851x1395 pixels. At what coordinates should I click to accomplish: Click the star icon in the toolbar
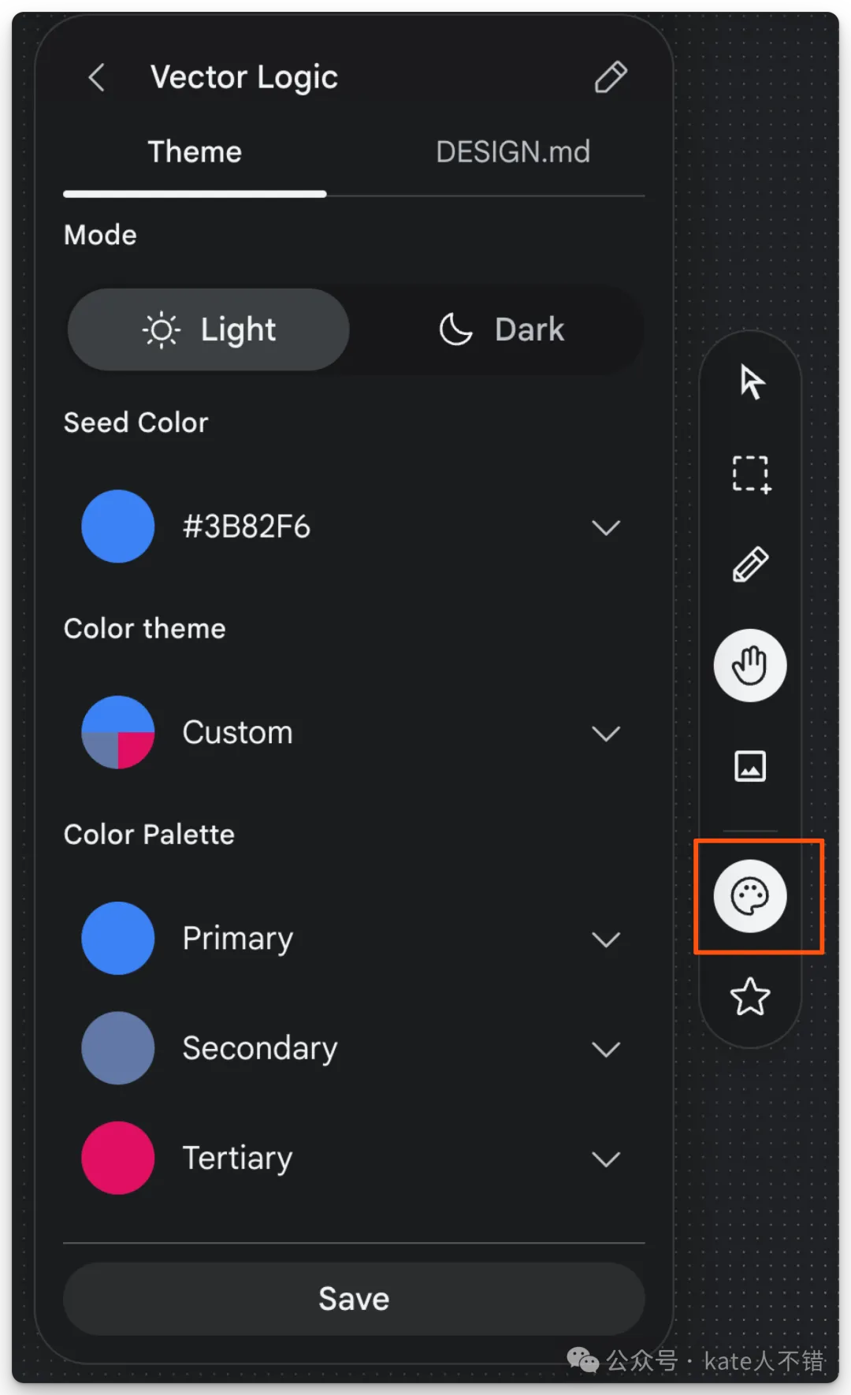click(750, 997)
